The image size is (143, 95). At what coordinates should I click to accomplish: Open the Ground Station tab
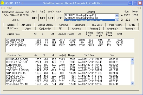click(x=45, y=25)
